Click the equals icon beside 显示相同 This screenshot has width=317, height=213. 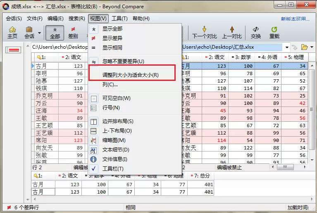tap(93, 48)
